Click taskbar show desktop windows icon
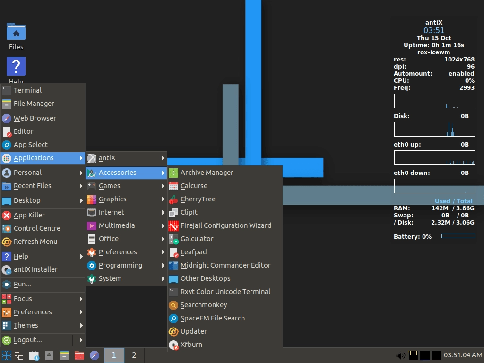484x363 pixels. point(19,355)
